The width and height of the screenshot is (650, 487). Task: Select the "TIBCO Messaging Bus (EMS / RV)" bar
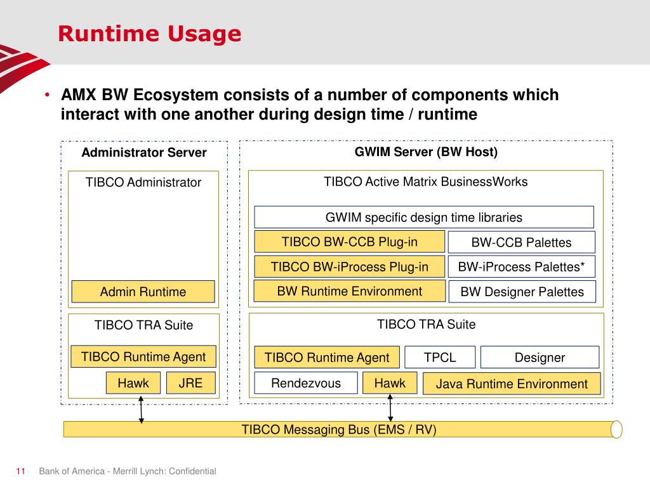click(343, 429)
